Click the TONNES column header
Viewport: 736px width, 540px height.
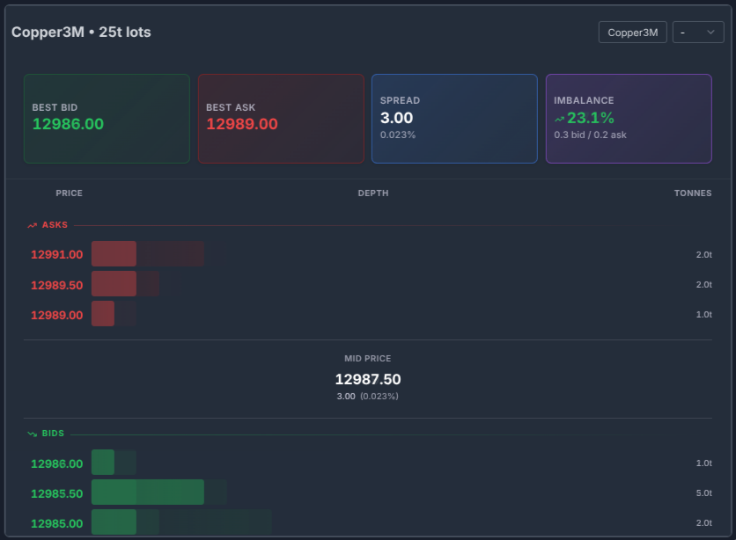[x=692, y=193]
